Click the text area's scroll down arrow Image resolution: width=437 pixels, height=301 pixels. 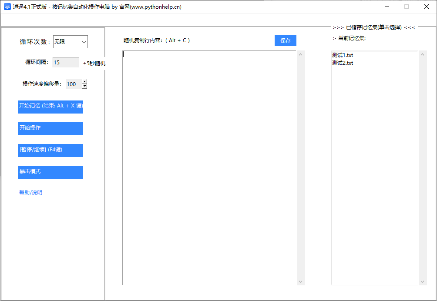pos(300,281)
